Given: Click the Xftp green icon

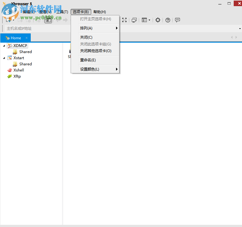Looking at the screenshot, I should tap(10, 76).
